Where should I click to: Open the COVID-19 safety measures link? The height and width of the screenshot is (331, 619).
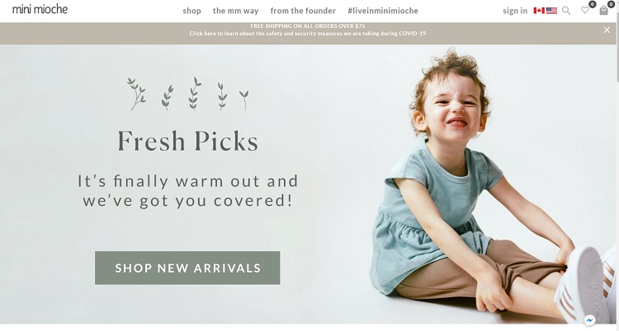point(308,34)
